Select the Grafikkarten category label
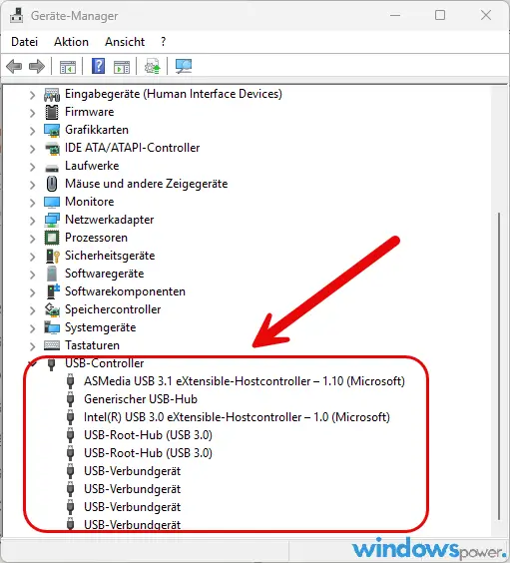Viewport: 510px width, 563px height. pos(97,130)
